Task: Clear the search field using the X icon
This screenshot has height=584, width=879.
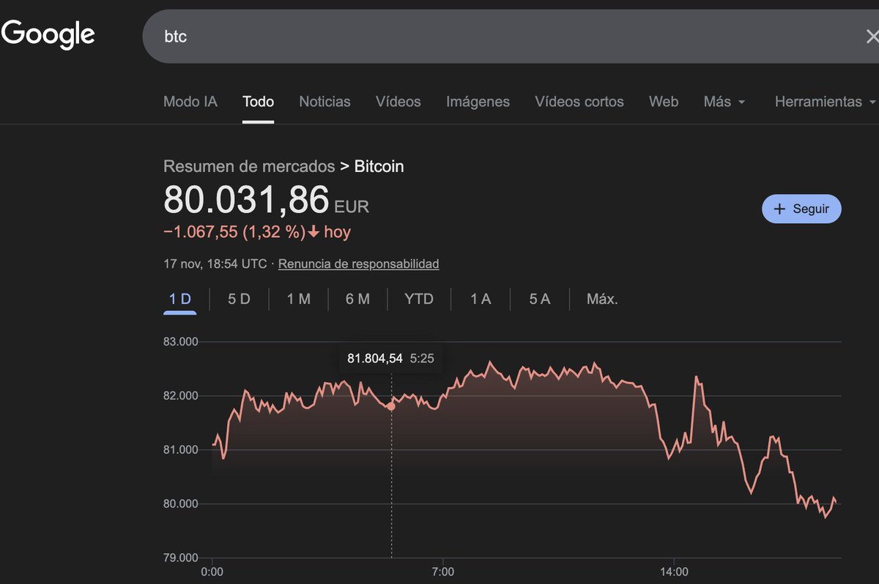Action: click(x=872, y=35)
